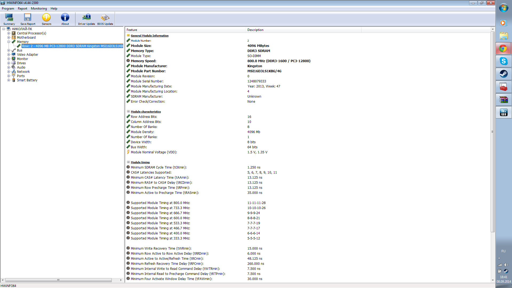The width and height of the screenshot is (512, 288).
Task: Click the Module timing heading
Action: [140, 162]
